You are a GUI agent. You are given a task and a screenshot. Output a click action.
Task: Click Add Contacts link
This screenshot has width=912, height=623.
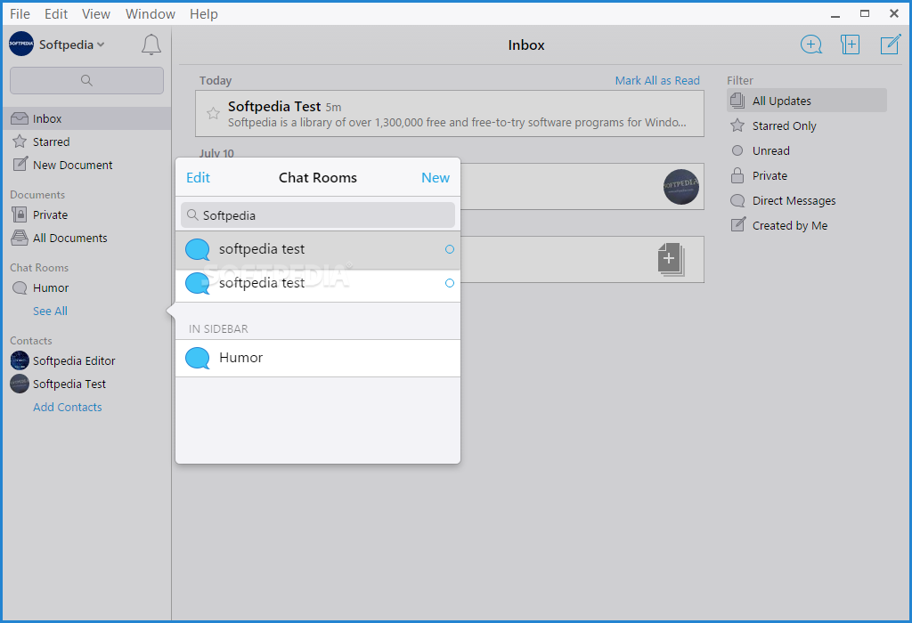[x=68, y=408]
